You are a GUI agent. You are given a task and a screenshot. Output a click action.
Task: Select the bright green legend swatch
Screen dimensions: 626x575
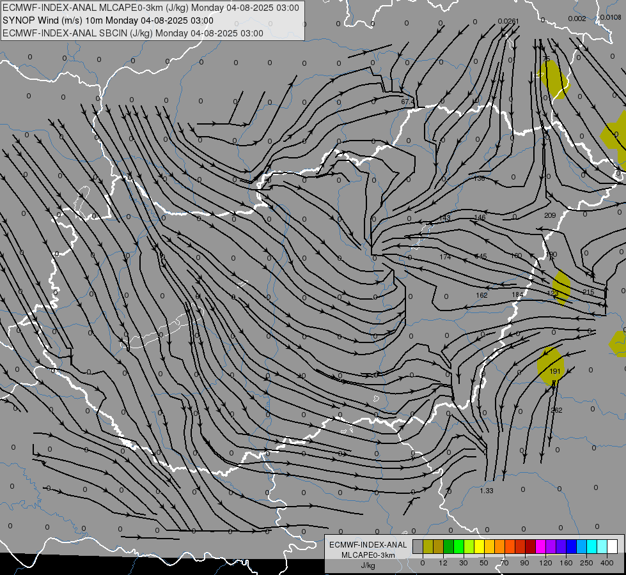point(458,547)
